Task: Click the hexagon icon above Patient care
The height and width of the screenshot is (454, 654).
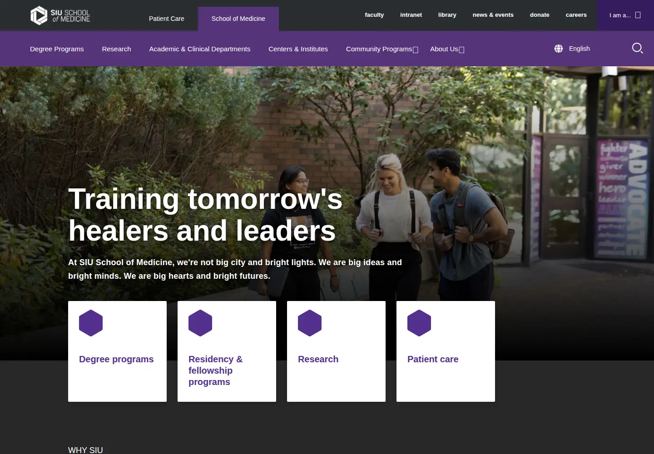Action: tap(419, 323)
